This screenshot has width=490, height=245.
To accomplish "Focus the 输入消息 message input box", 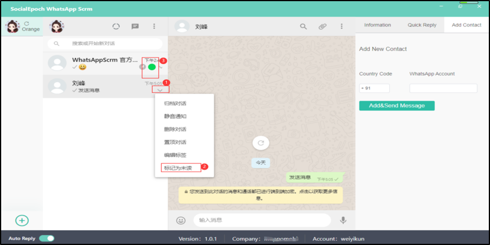I will tap(262, 220).
